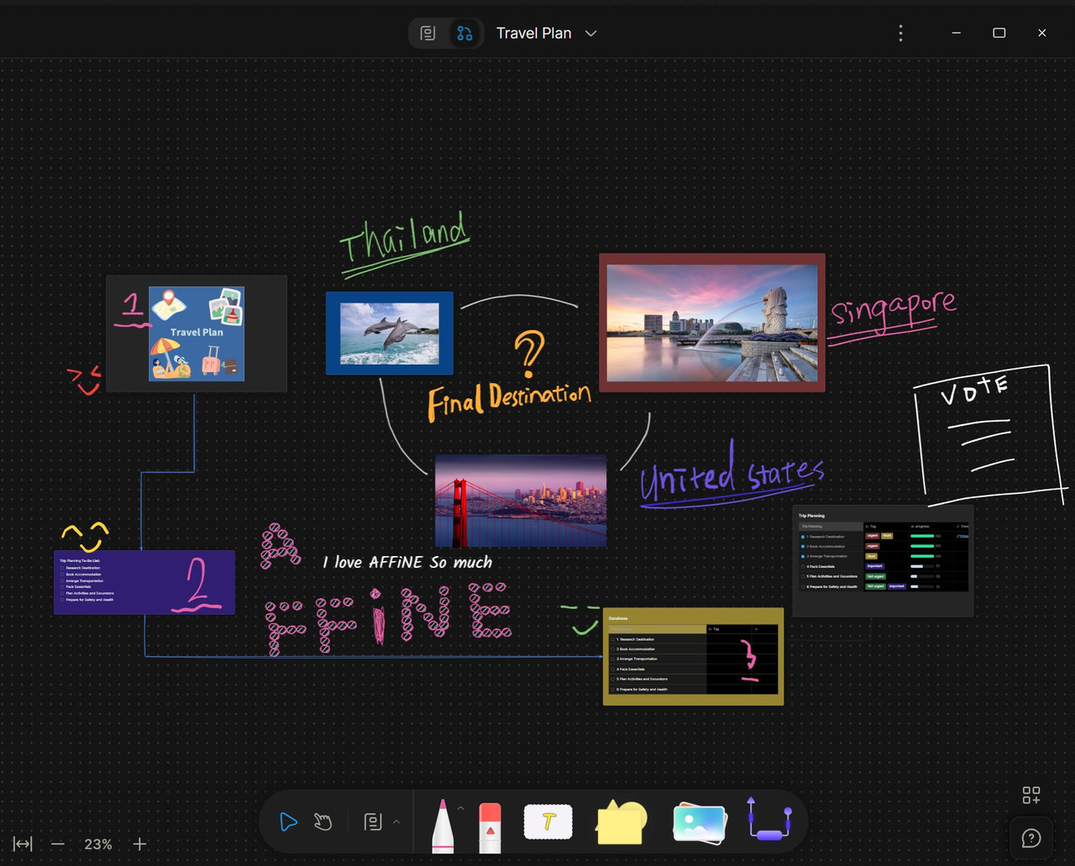Screen dimensions: 1075x866
Task: Zoom out with the minus icon
Action: coord(57,844)
